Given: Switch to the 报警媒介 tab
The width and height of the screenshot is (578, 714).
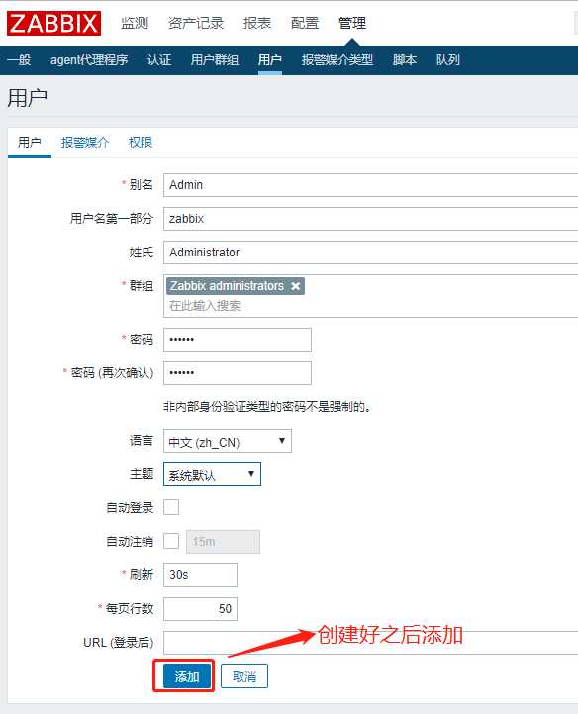Looking at the screenshot, I should coord(85,142).
